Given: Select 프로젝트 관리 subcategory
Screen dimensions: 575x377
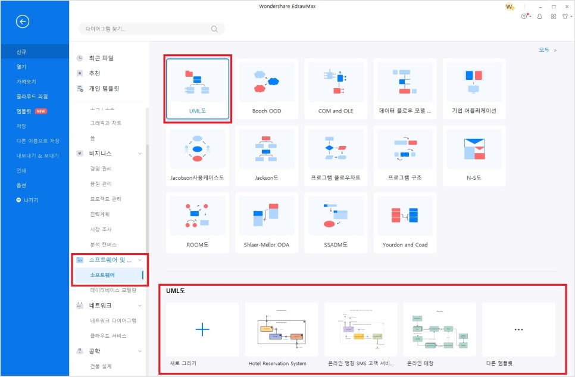Looking at the screenshot, I should click(x=105, y=199).
